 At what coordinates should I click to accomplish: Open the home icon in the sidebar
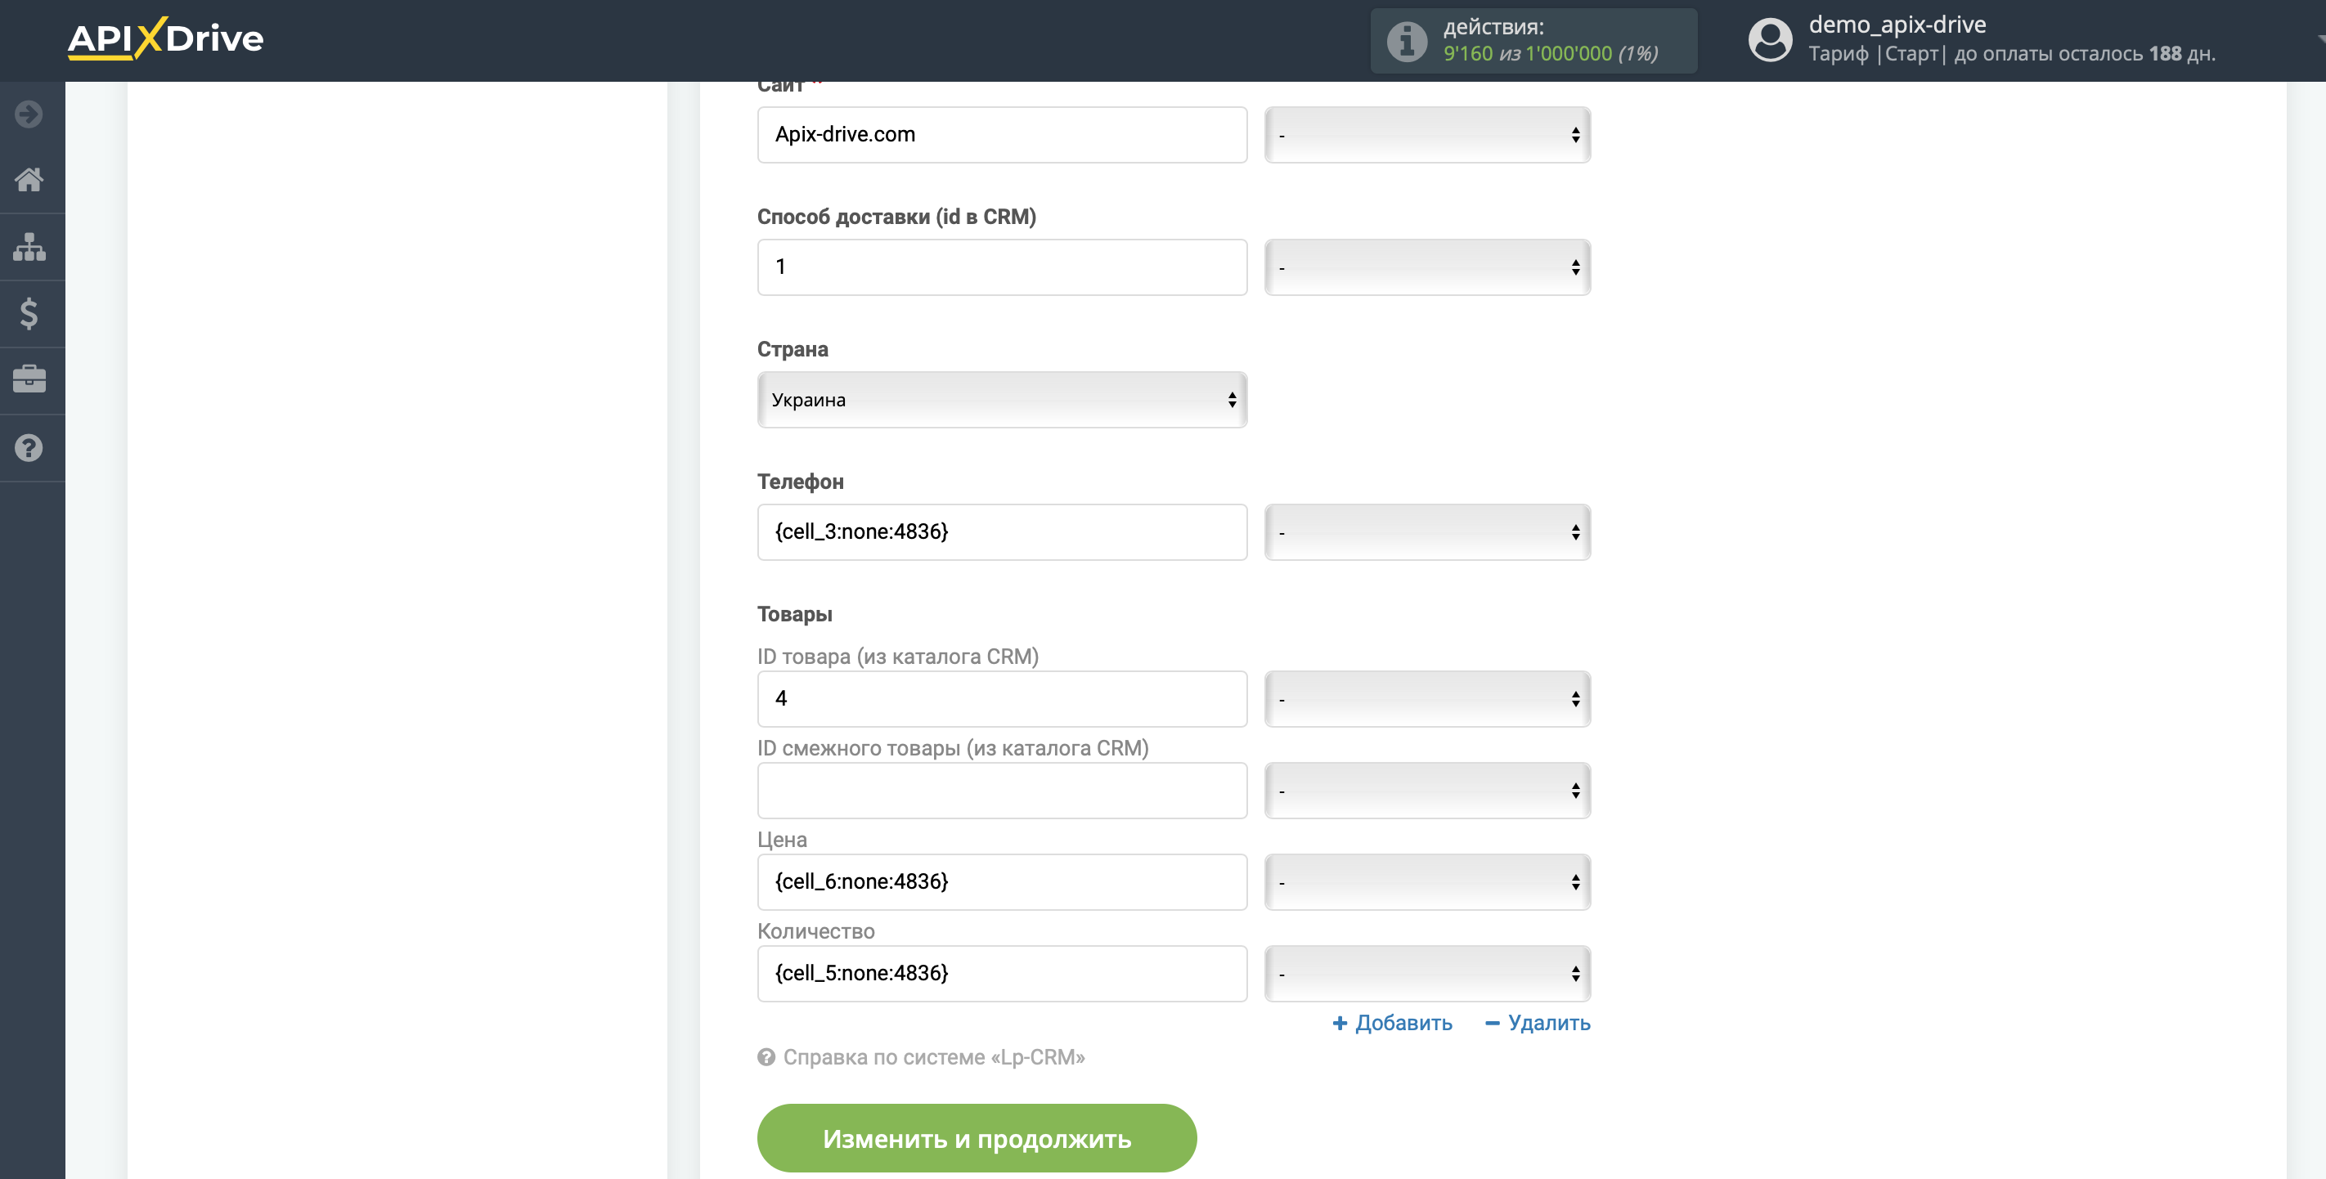(29, 180)
